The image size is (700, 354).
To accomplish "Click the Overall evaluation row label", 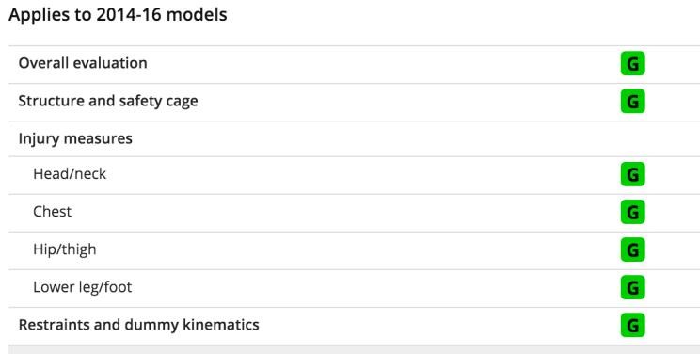I will (x=83, y=63).
